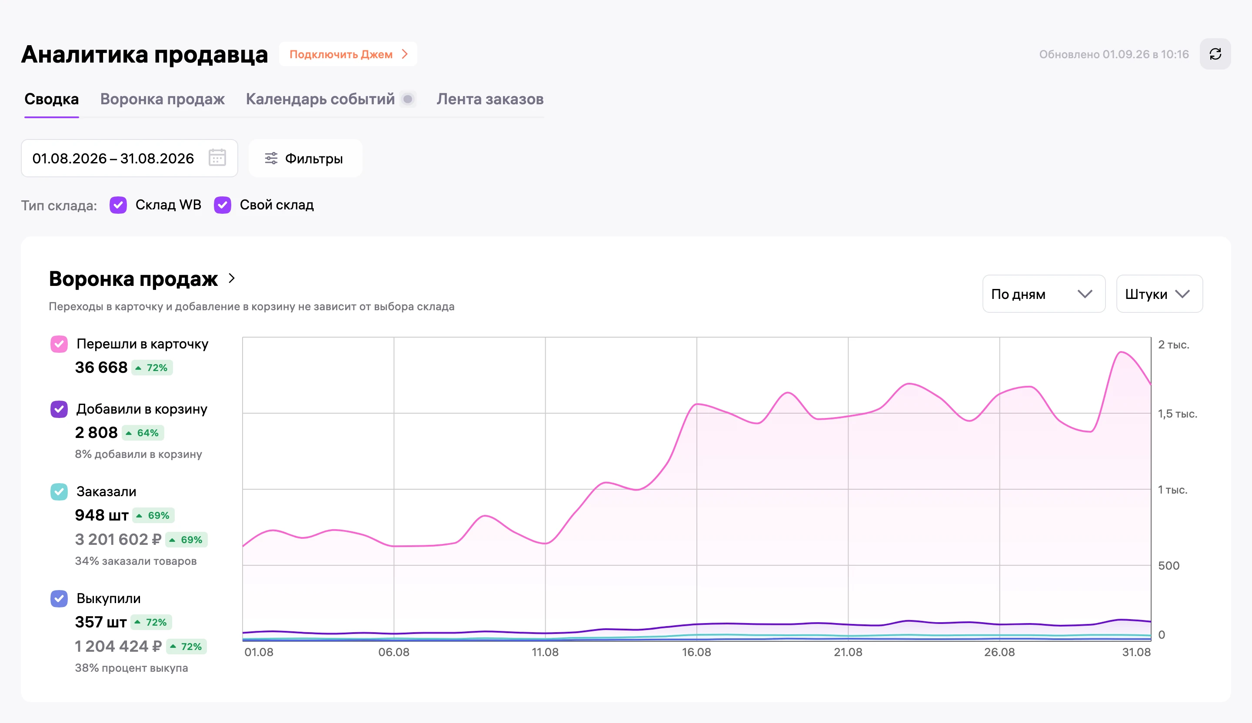Viewport: 1252px width, 723px height.
Task: Click the dot indicator beside Календарь событий
Action: 408,99
